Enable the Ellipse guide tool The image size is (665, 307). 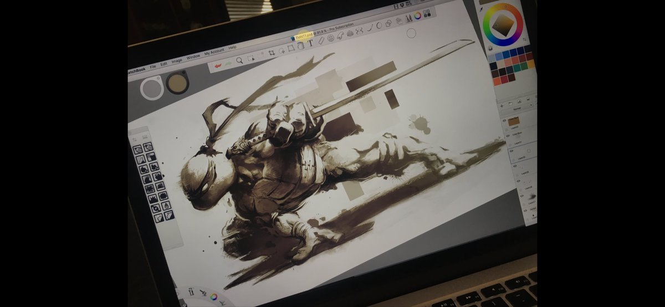330,38
